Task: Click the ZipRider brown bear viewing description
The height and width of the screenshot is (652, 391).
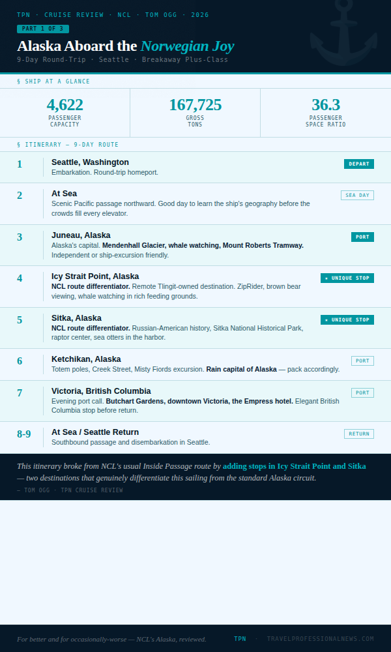Action: click(176, 291)
